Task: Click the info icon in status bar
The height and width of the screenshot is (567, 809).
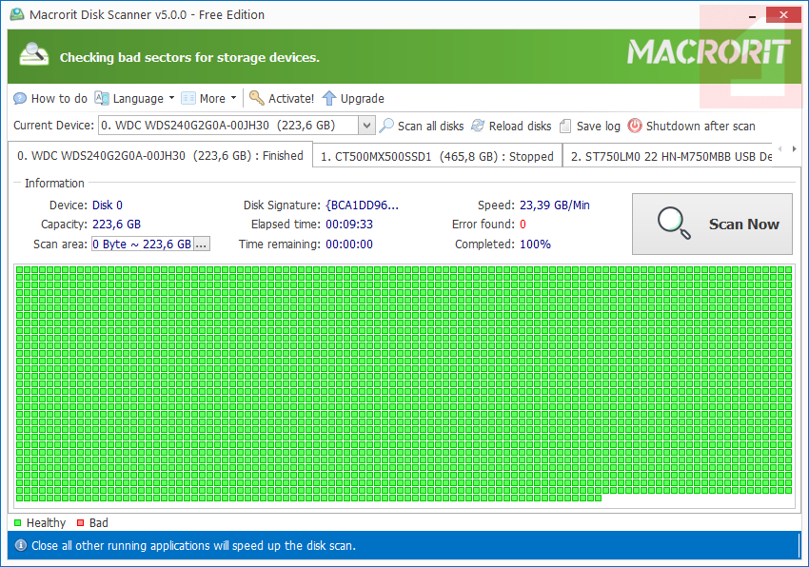Action: tap(21, 545)
